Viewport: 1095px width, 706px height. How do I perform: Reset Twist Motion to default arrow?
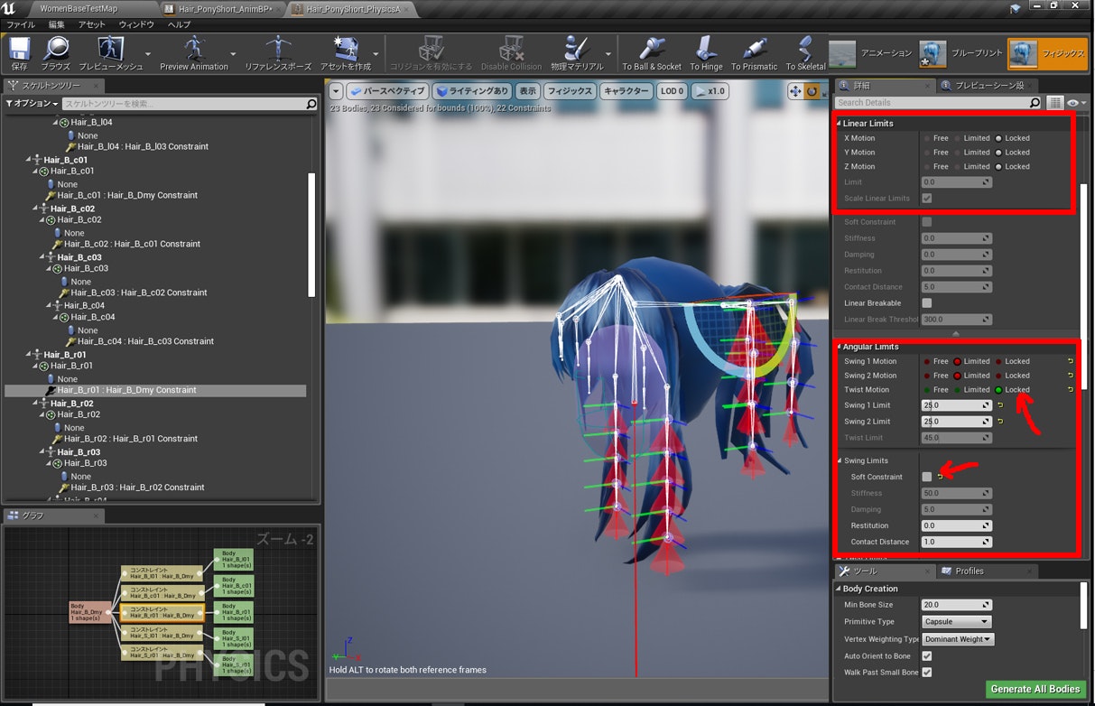tap(1071, 390)
